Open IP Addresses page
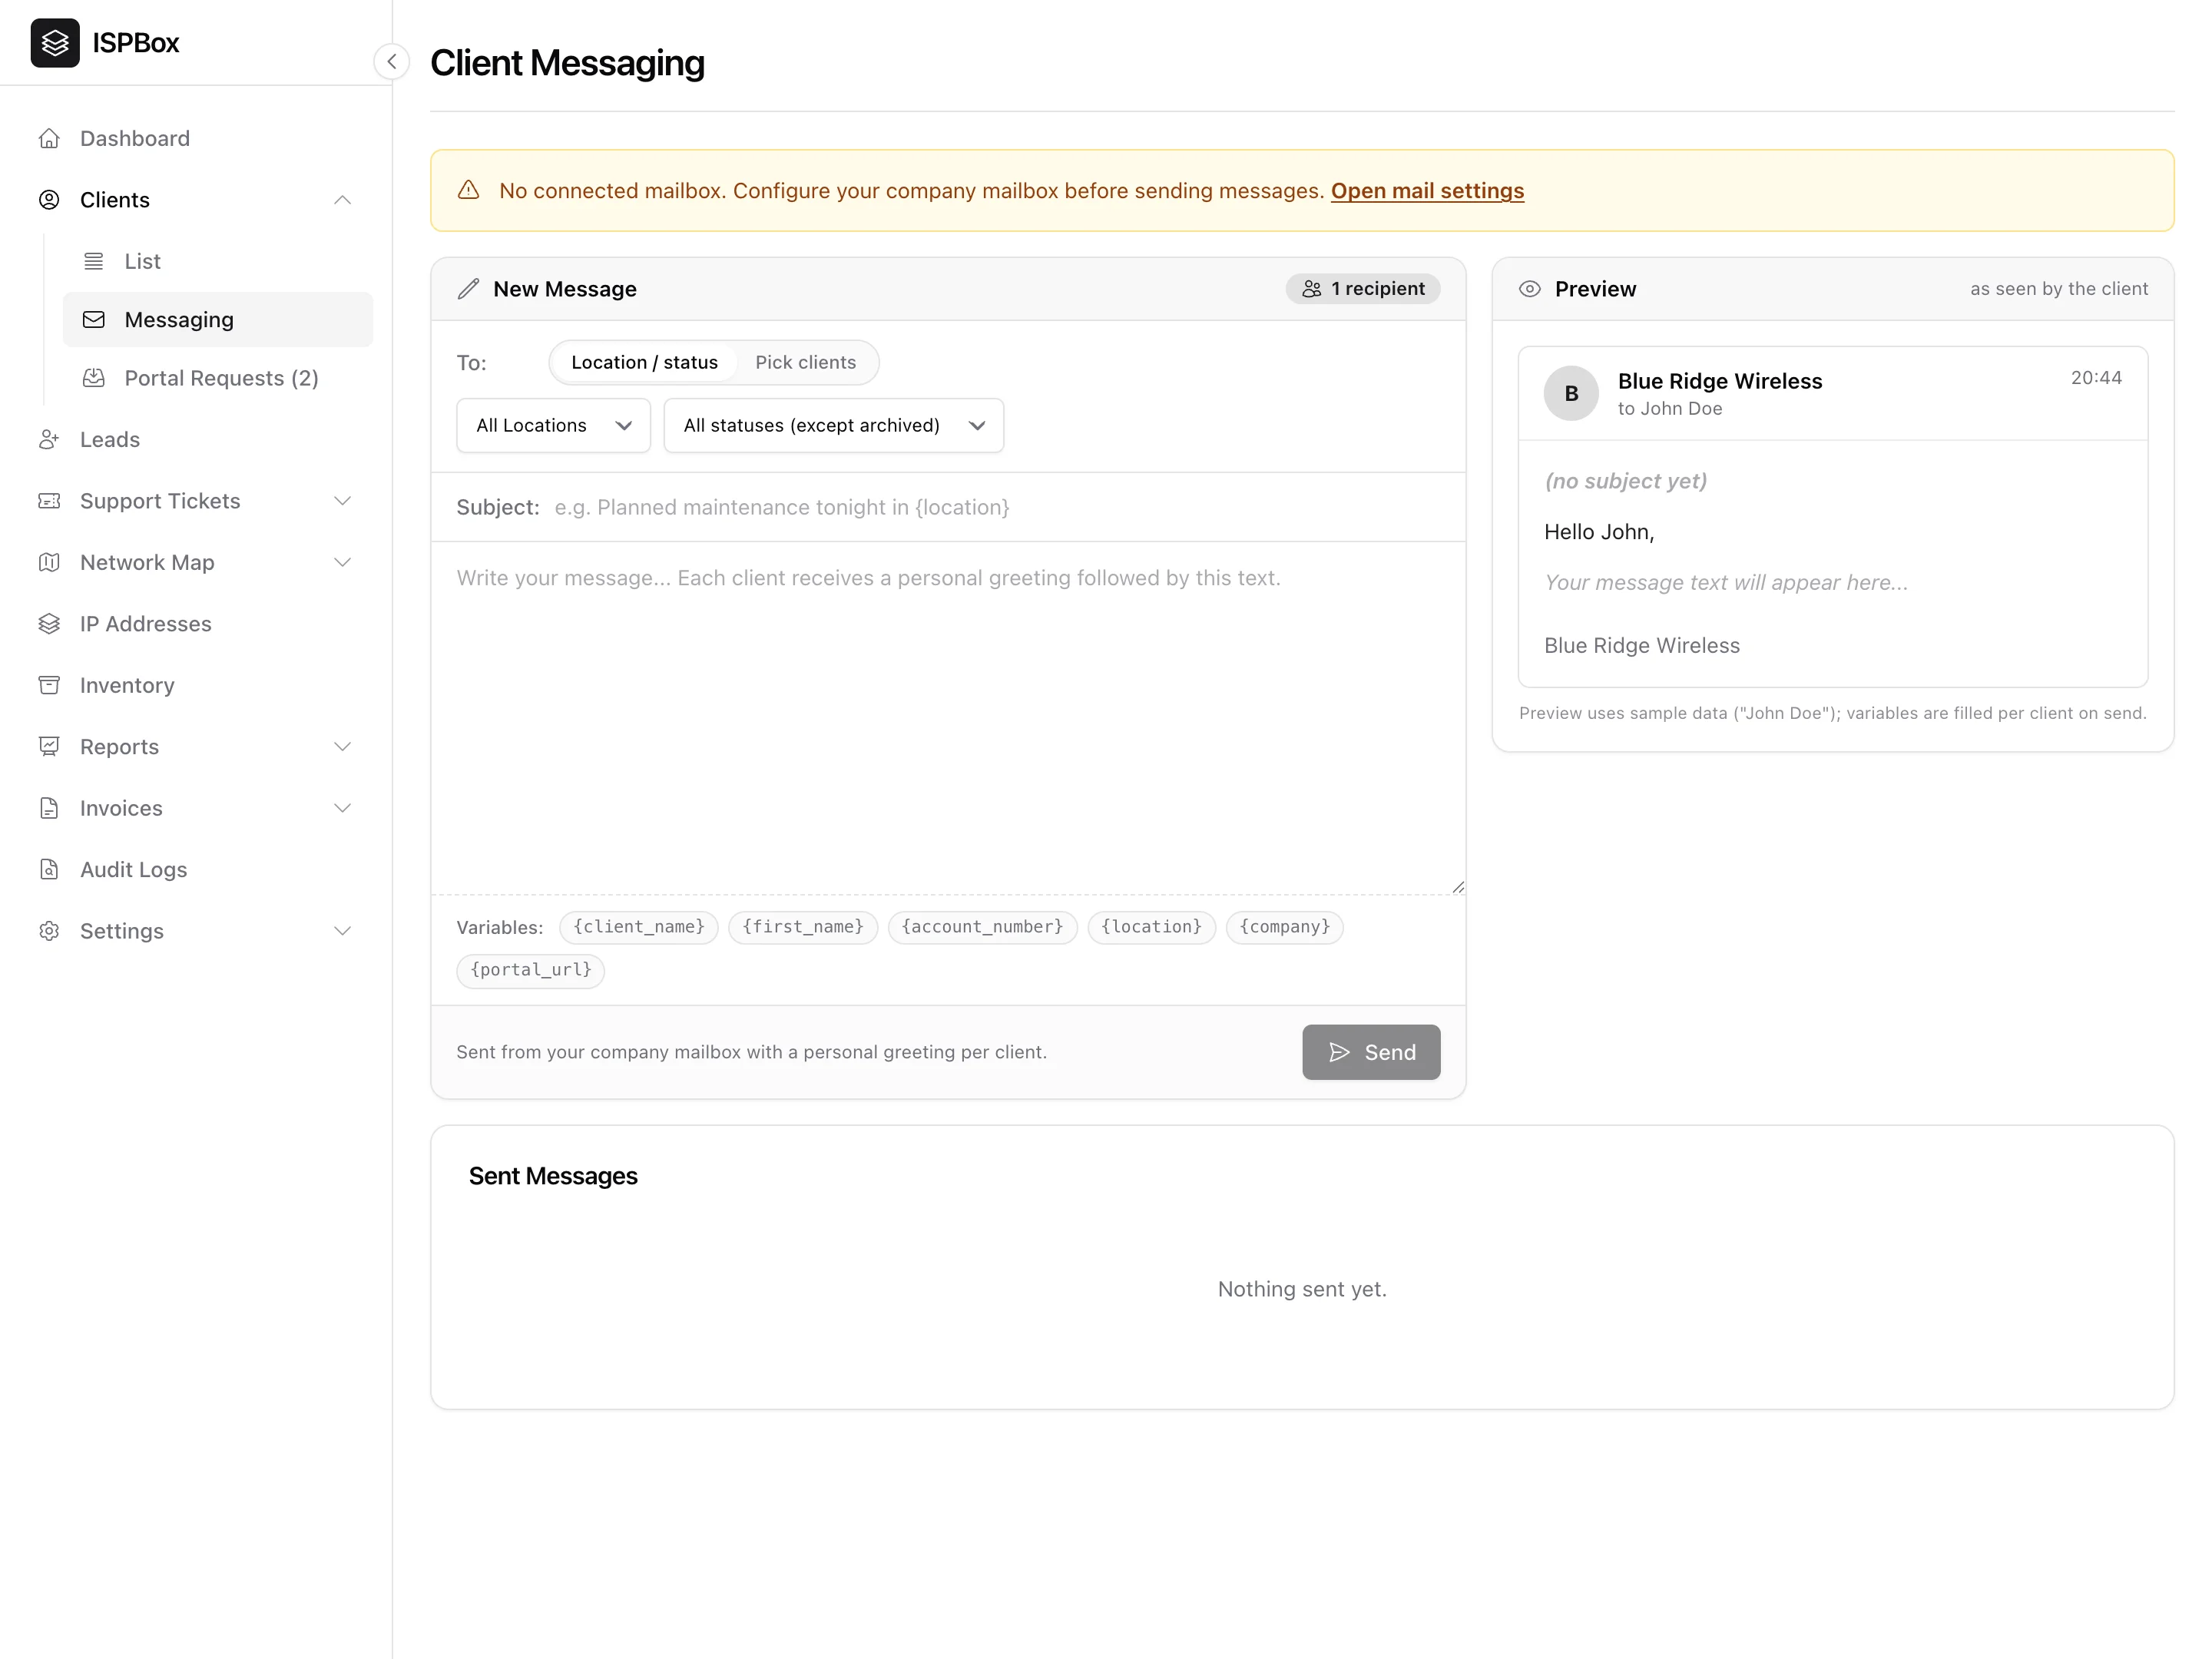Image resolution: width=2212 pixels, height=1659 pixels. click(x=196, y=624)
